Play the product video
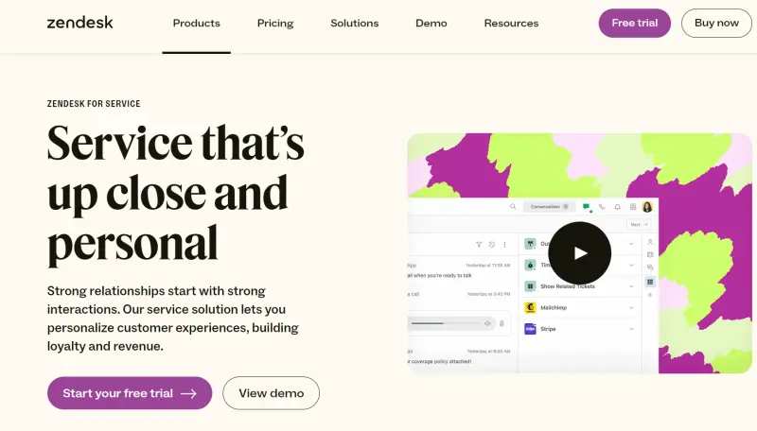This screenshot has width=757, height=431. click(580, 253)
